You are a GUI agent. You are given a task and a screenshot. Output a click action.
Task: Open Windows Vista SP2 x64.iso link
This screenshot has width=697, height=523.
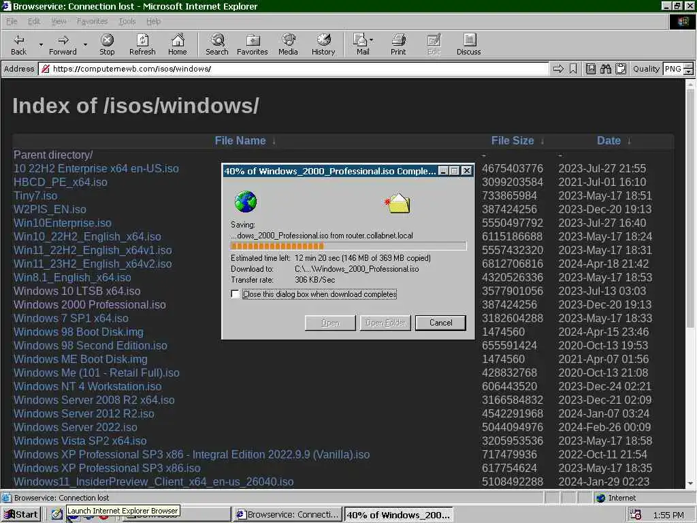(x=80, y=441)
